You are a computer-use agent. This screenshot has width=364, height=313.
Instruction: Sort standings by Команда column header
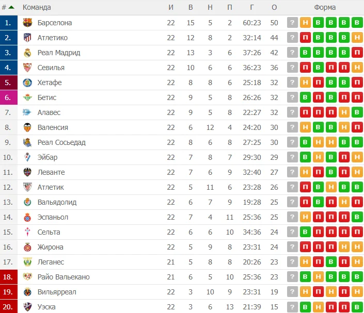click(x=37, y=7)
